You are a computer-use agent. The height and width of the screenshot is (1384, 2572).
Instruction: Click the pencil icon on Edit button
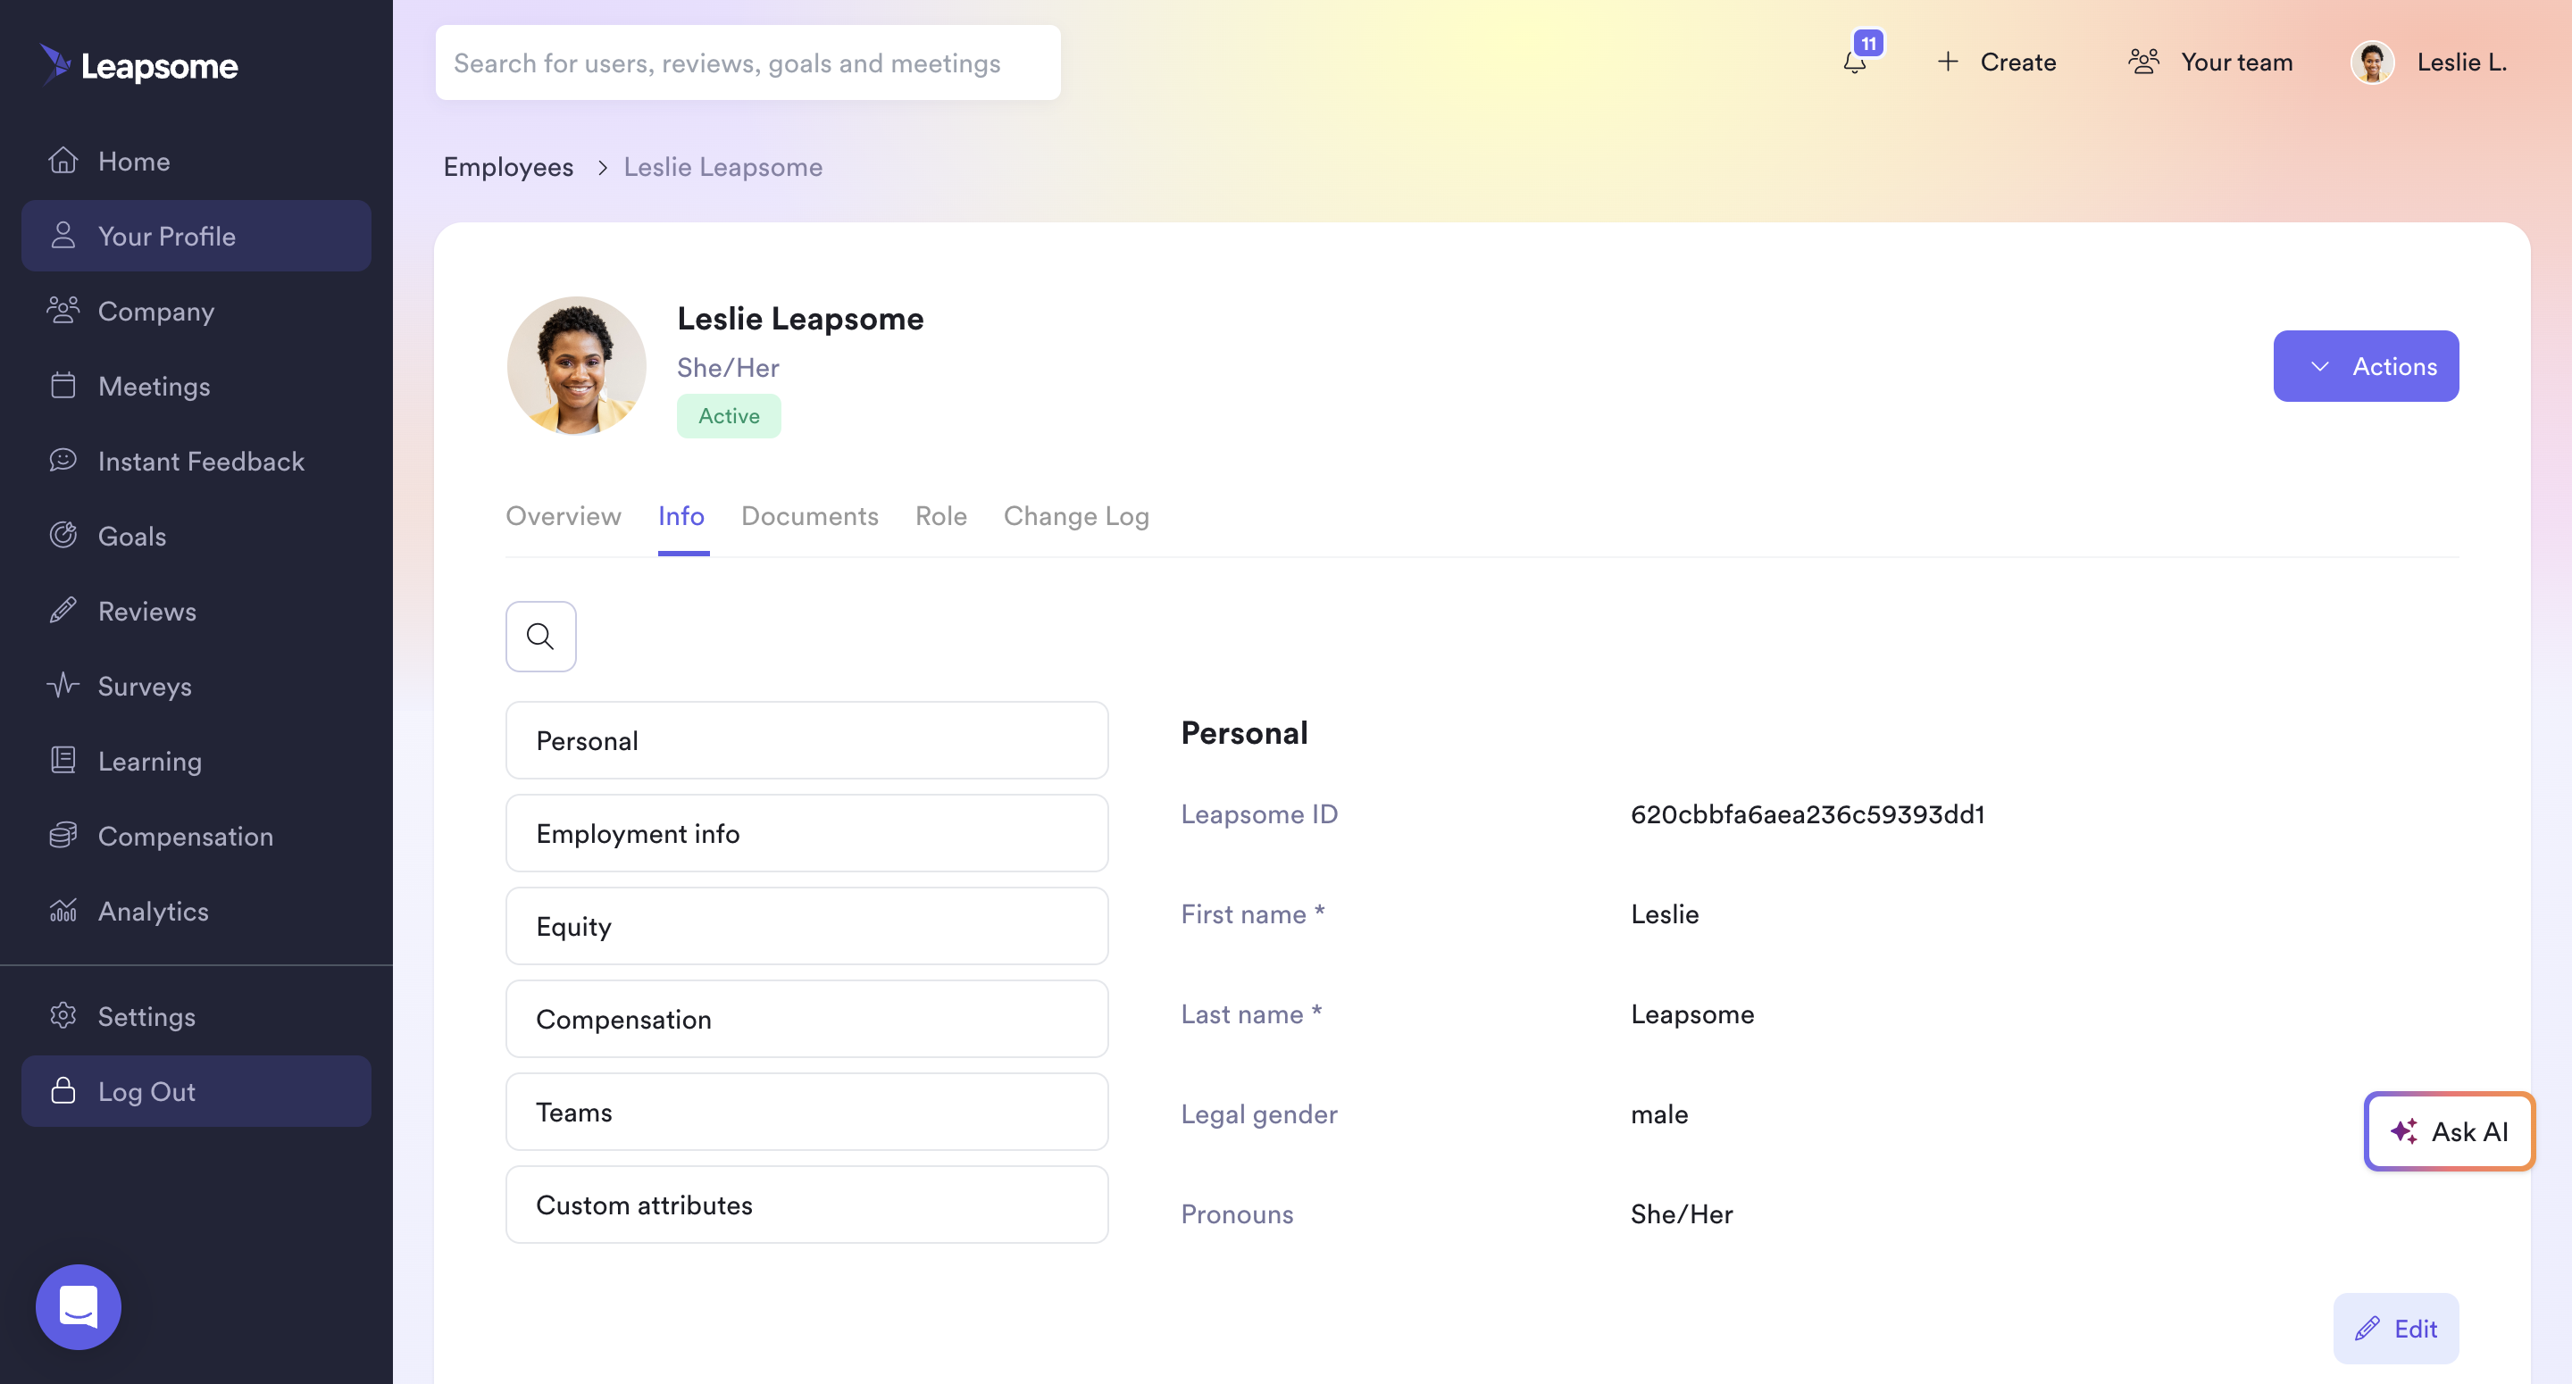coord(2367,1328)
